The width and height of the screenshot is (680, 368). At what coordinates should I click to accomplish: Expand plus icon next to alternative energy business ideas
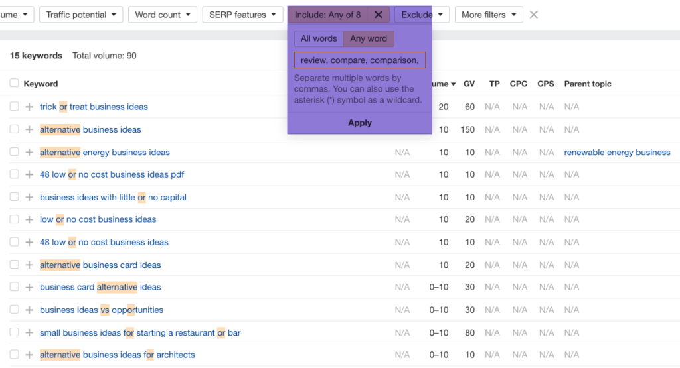29,153
